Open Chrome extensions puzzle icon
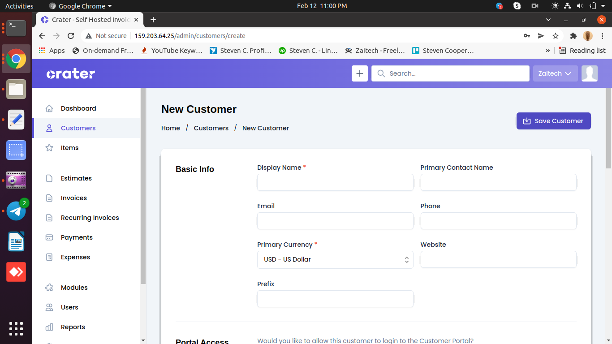The height and width of the screenshot is (344, 612). tap(573, 36)
